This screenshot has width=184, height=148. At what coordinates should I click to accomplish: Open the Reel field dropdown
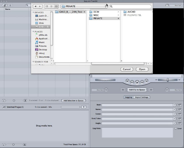click(175, 105)
